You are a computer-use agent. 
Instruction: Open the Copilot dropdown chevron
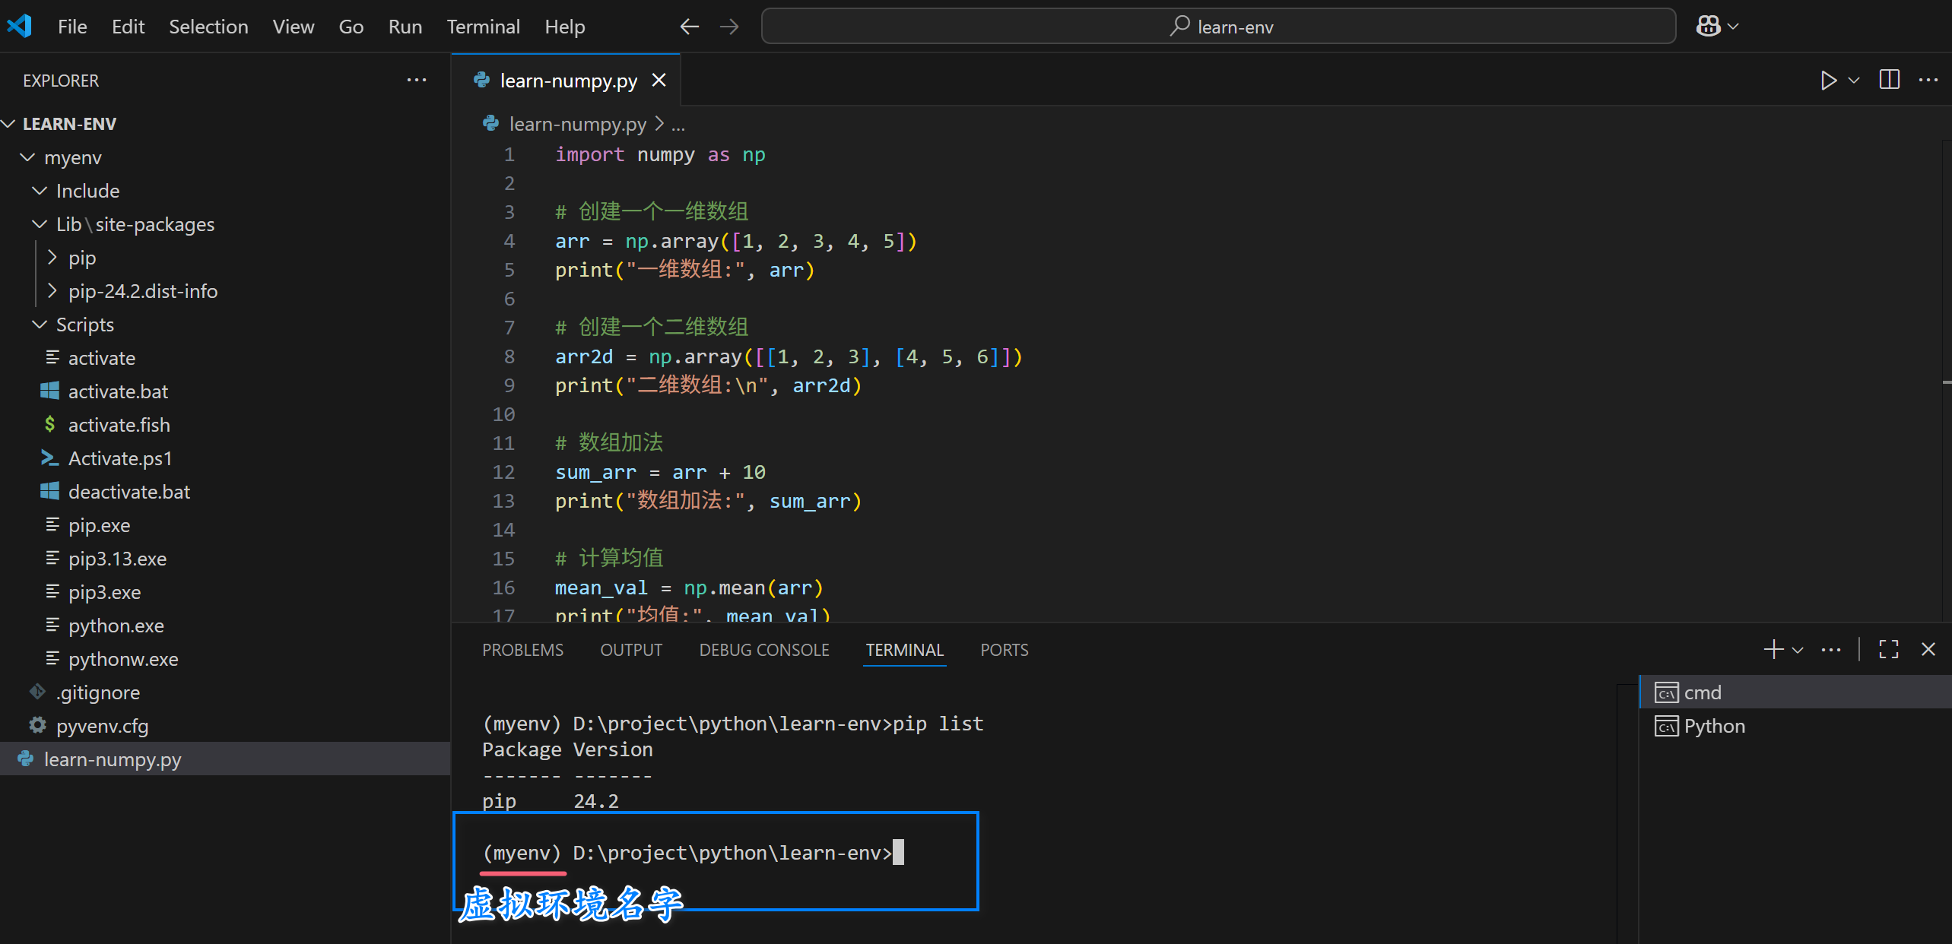[x=1734, y=27]
